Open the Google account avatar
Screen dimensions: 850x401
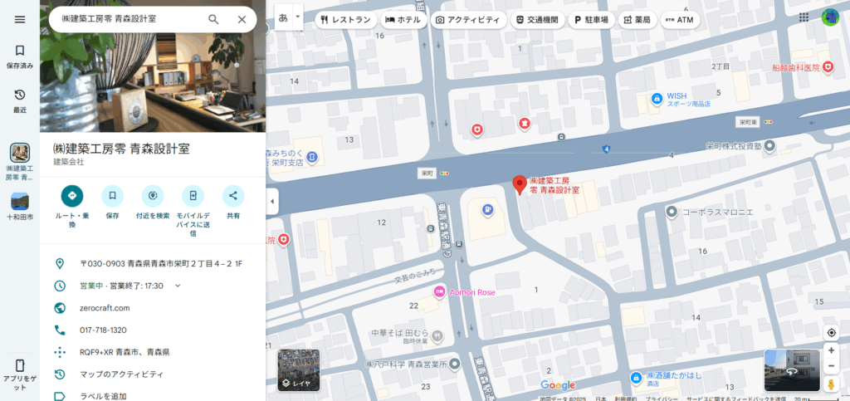pos(830,17)
